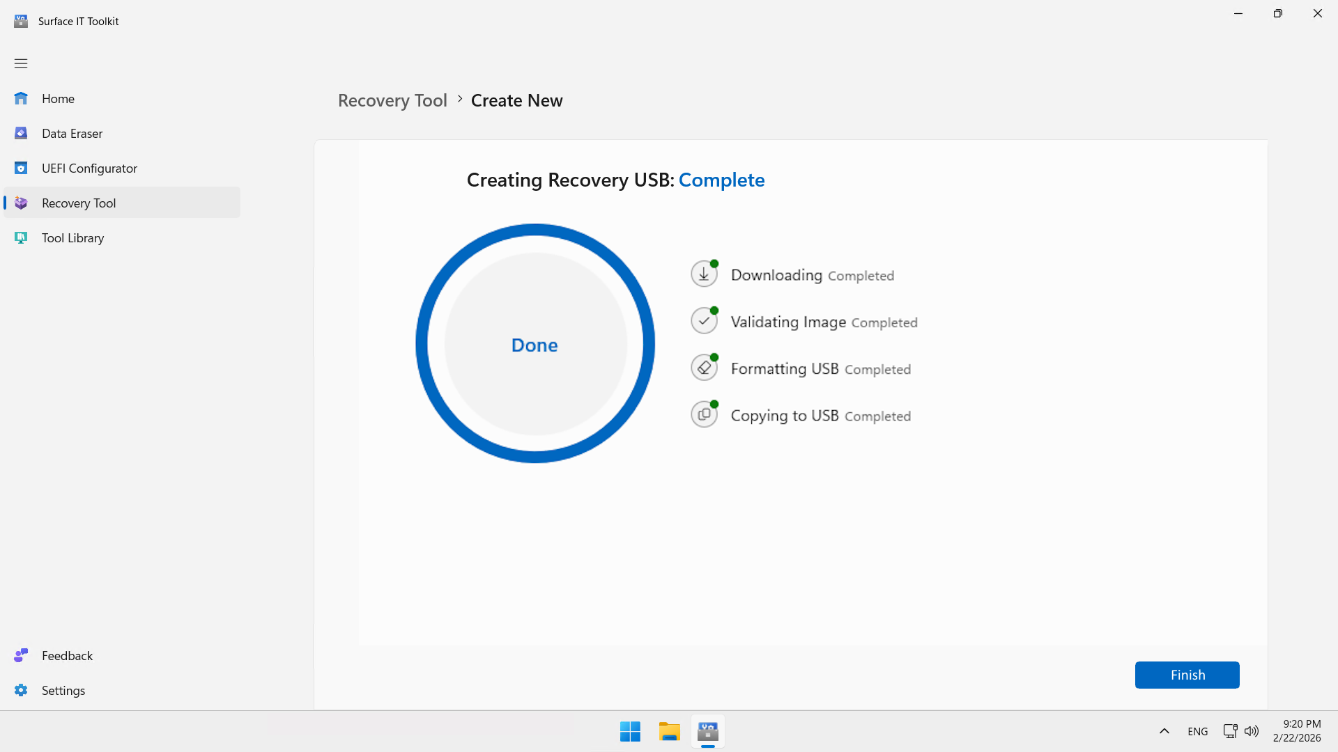Go back to Recovery Tool breadcrumb

(392, 101)
